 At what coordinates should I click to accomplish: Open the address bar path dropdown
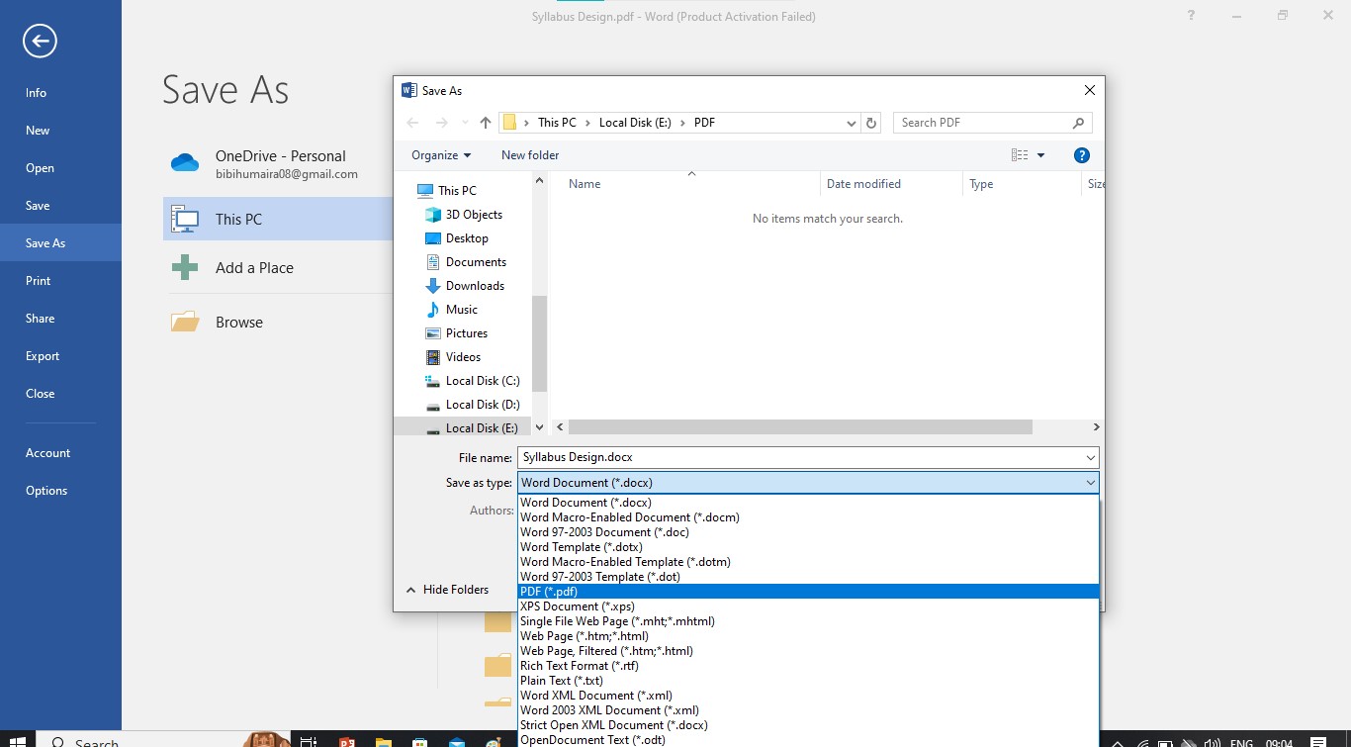pyautogui.click(x=851, y=122)
